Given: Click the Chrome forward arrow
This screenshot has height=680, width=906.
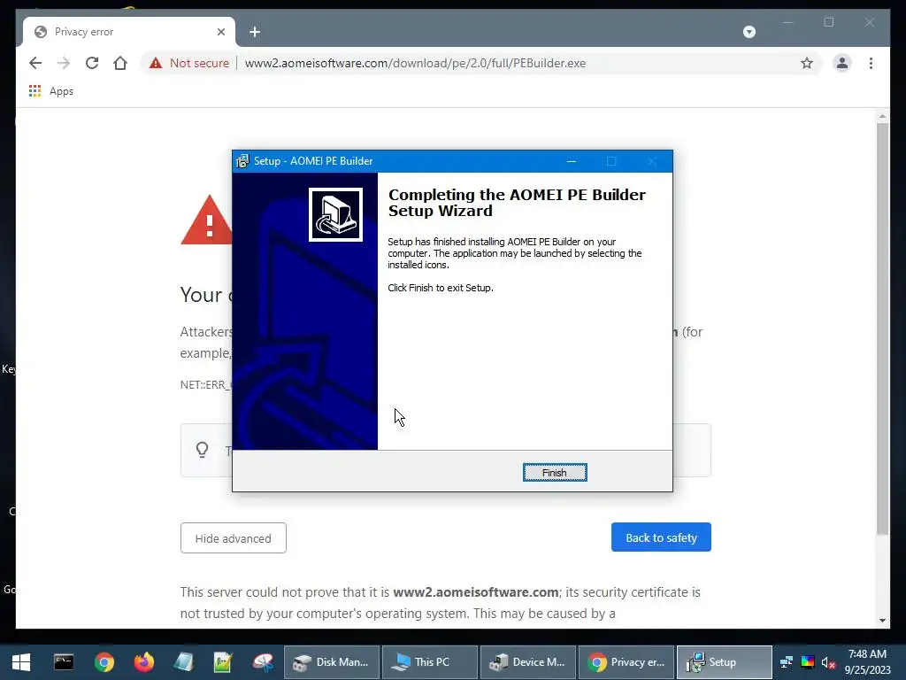Looking at the screenshot, I should pos(64,63).
